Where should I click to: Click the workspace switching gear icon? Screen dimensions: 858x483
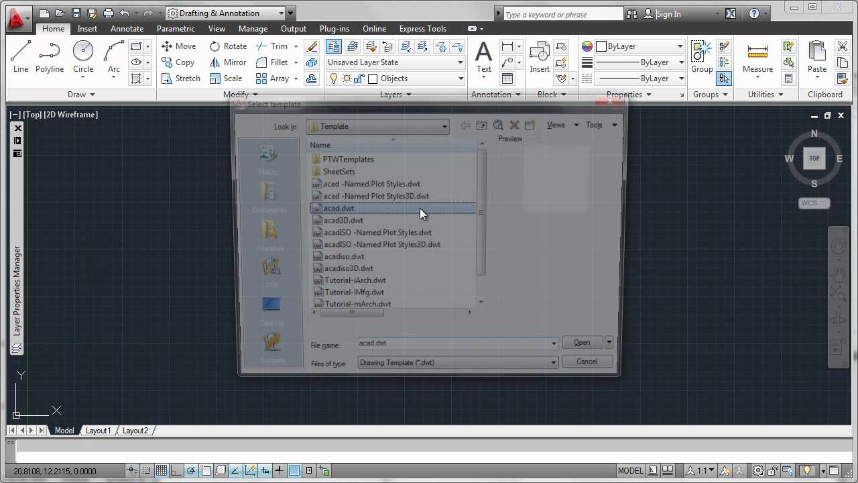(757, 471)
